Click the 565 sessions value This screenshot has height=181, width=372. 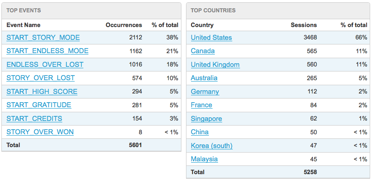tap(312, 51)
